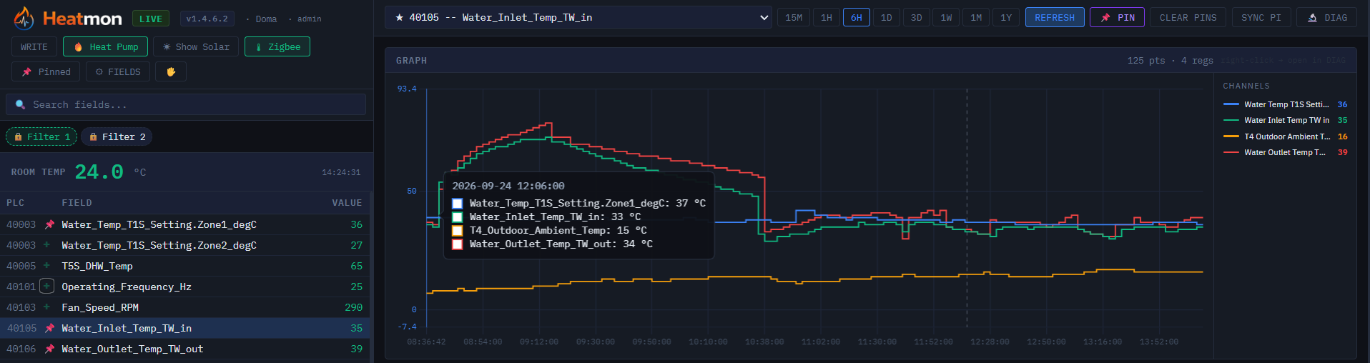The width and height of the screenshot is (1370, 363).
Task: Switch to Filter 2 tab
Action: (117, 136)
